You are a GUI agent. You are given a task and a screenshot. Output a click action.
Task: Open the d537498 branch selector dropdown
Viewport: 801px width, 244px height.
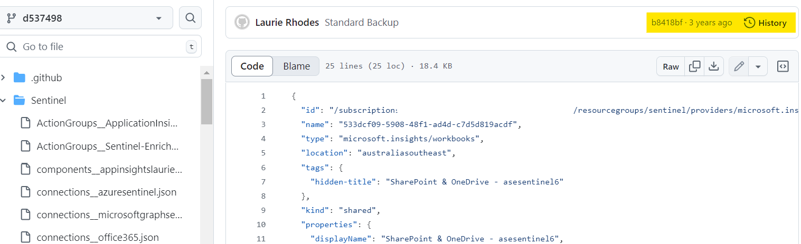click(86, 18)
